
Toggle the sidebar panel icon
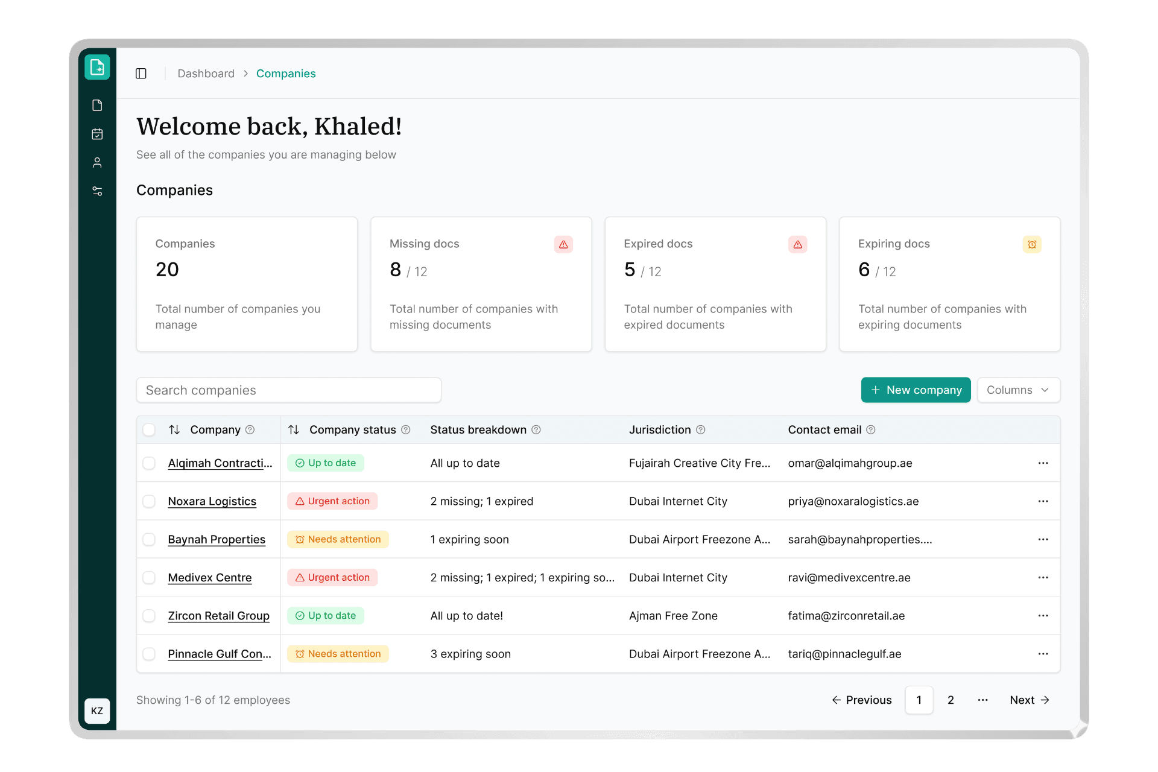tap(141, 74)
